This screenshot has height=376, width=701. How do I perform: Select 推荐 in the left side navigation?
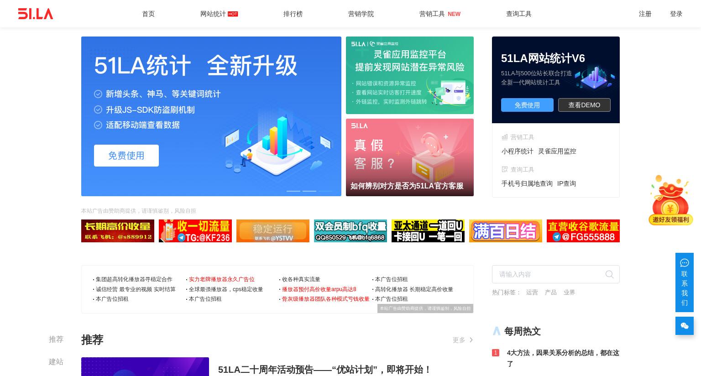[56, 339]
